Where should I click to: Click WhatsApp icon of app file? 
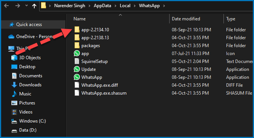(77, 53)
